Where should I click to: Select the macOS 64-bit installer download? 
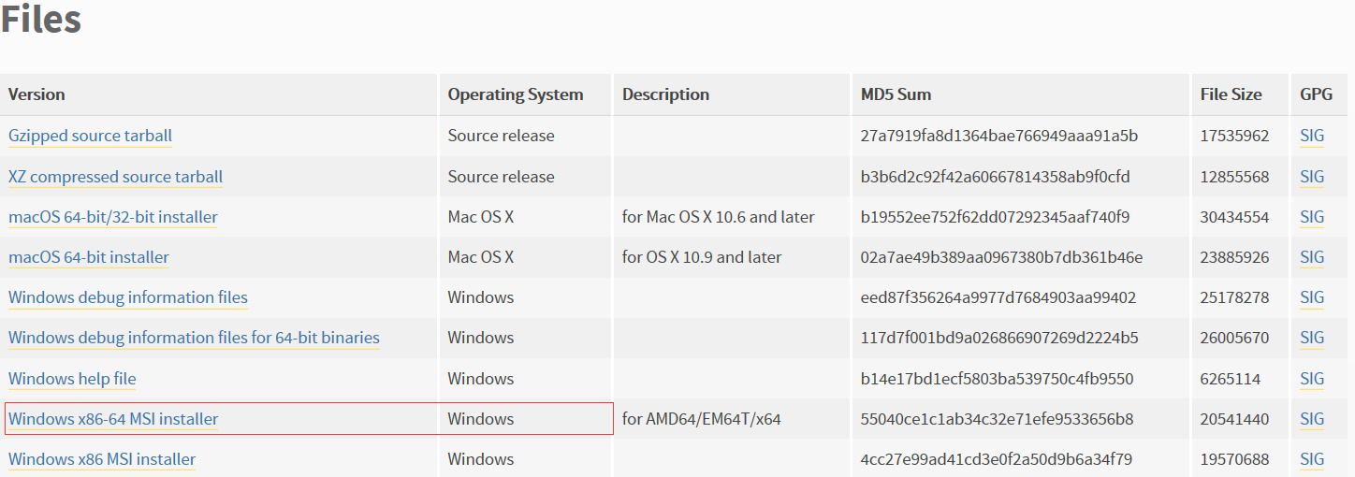click(89, 257)
